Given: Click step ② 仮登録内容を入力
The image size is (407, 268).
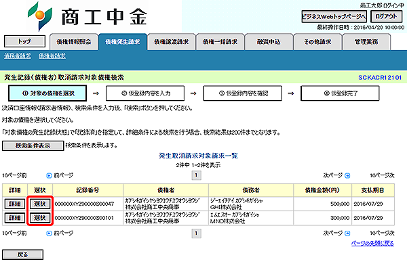Looking at the screenshot, I should (x=145, y=93).
